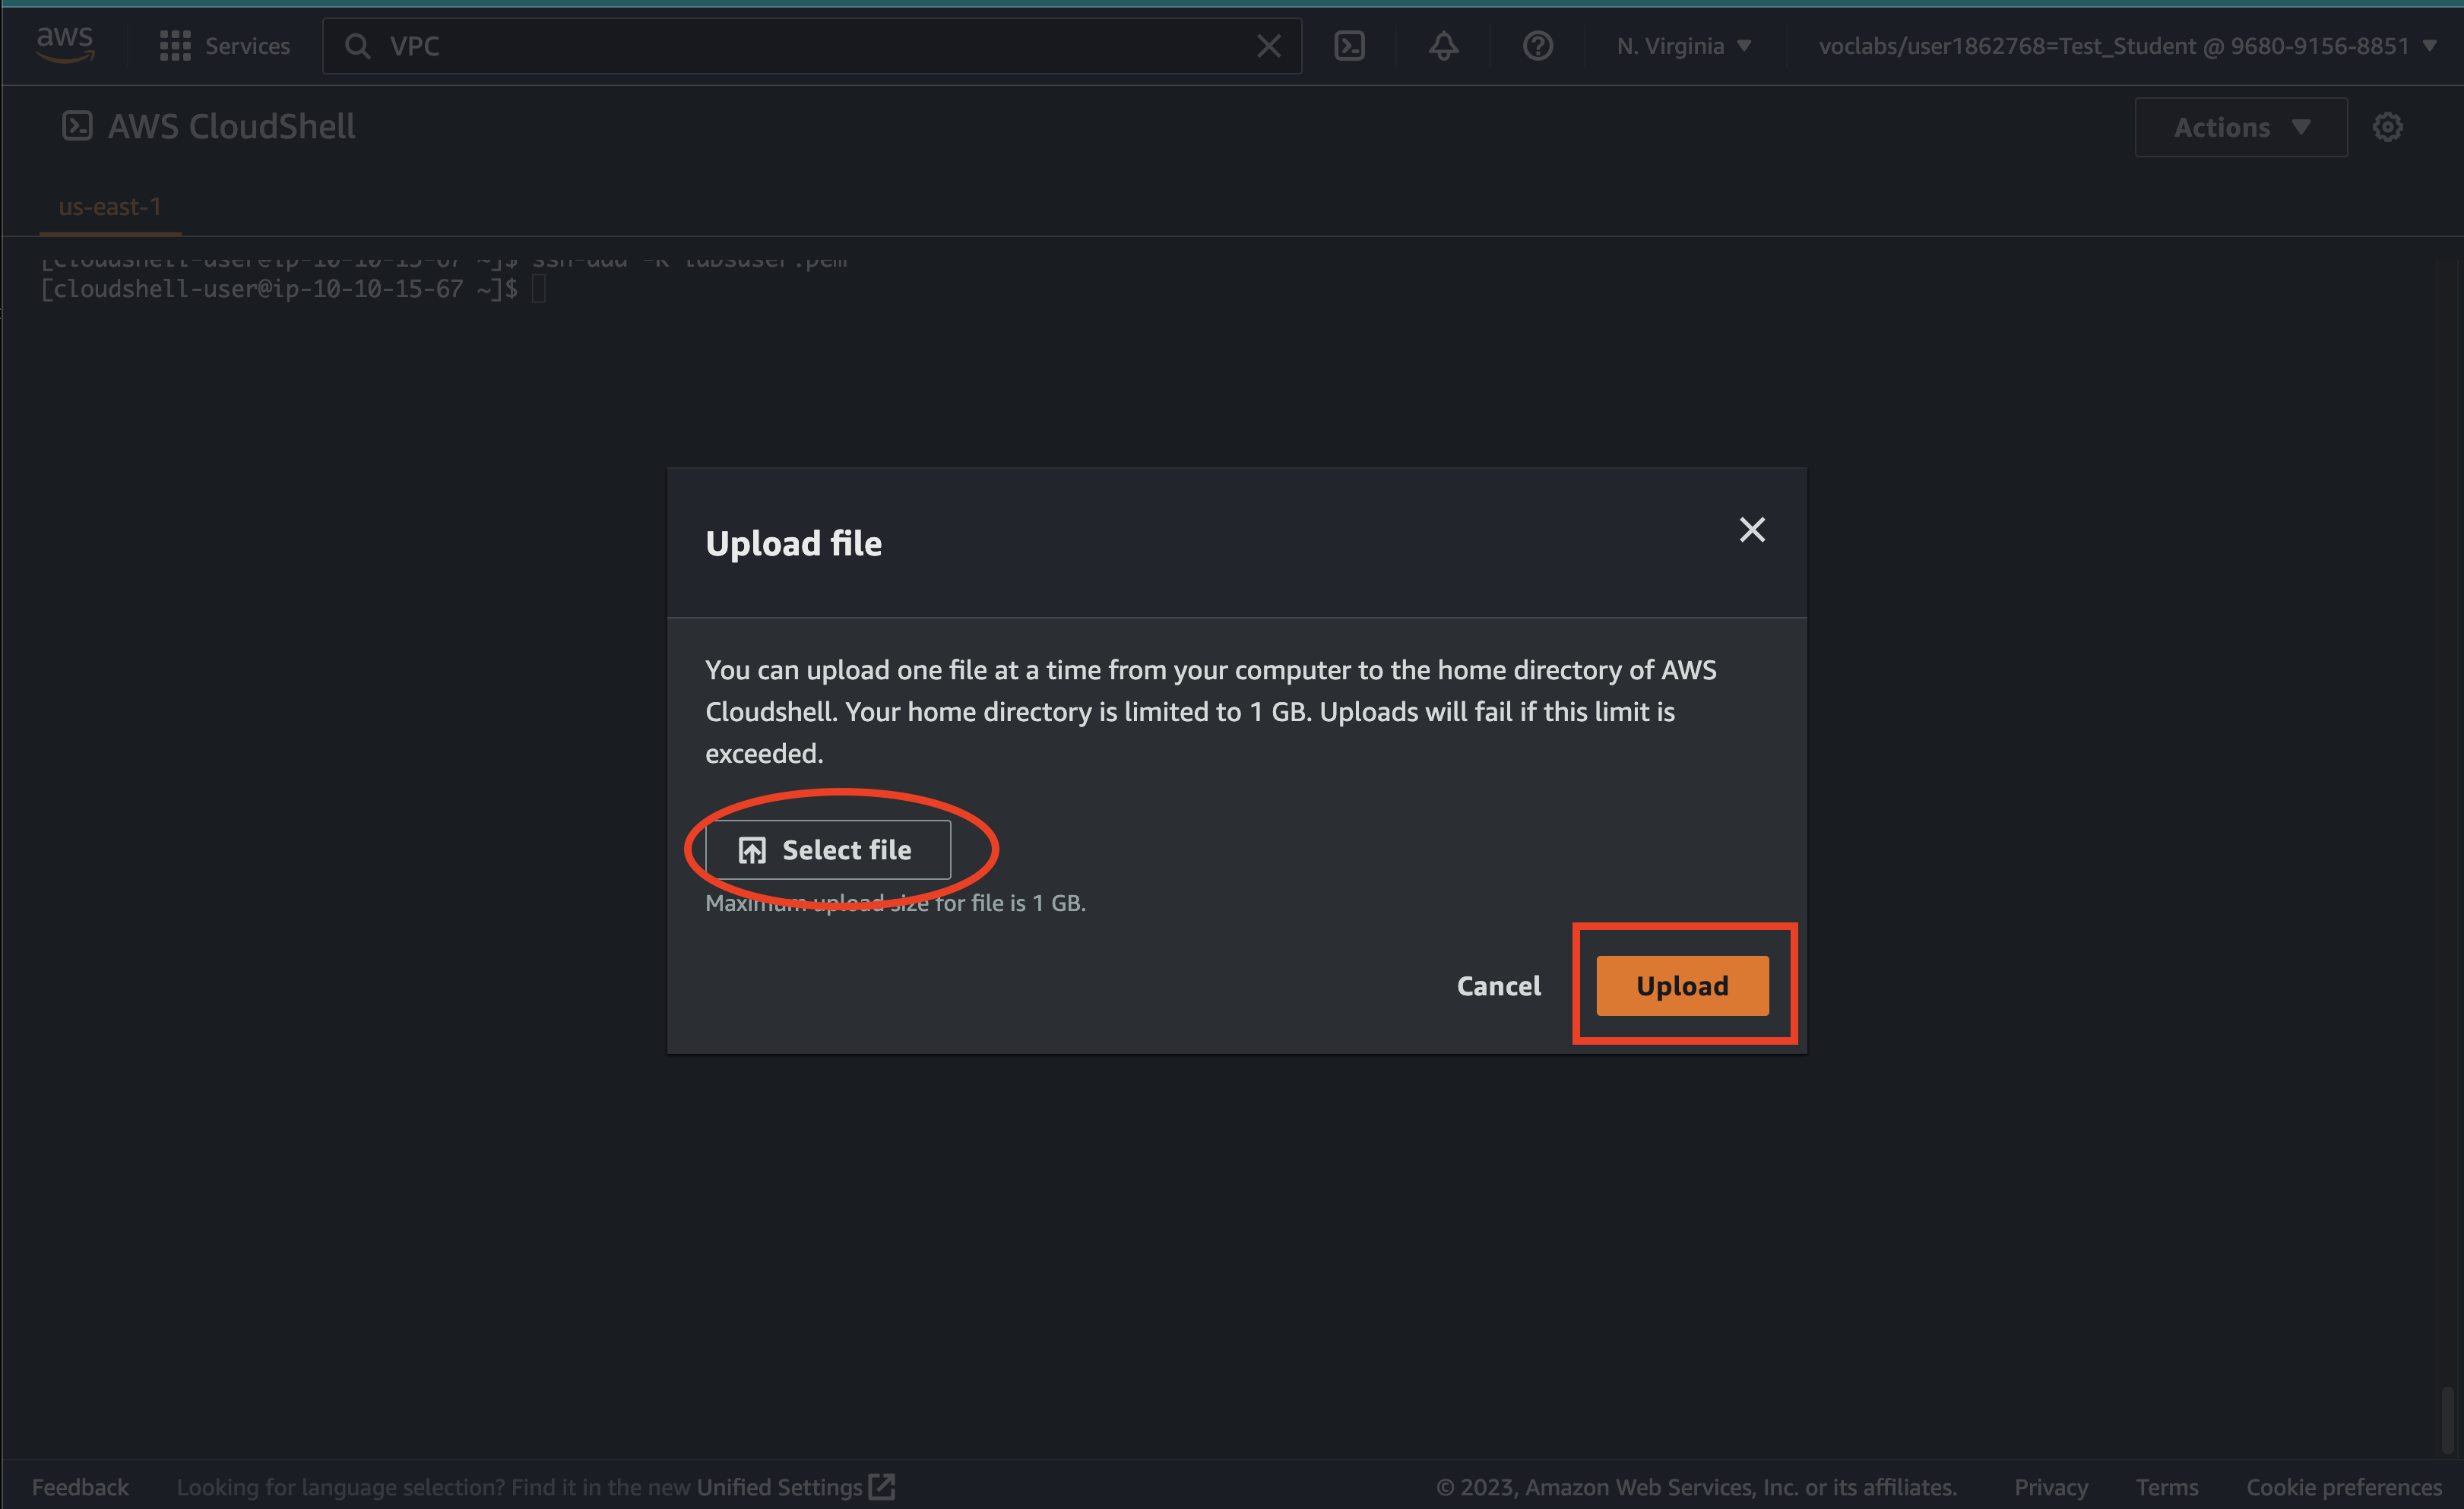Click the AWS logo home icon

click(x=65, y=45)
